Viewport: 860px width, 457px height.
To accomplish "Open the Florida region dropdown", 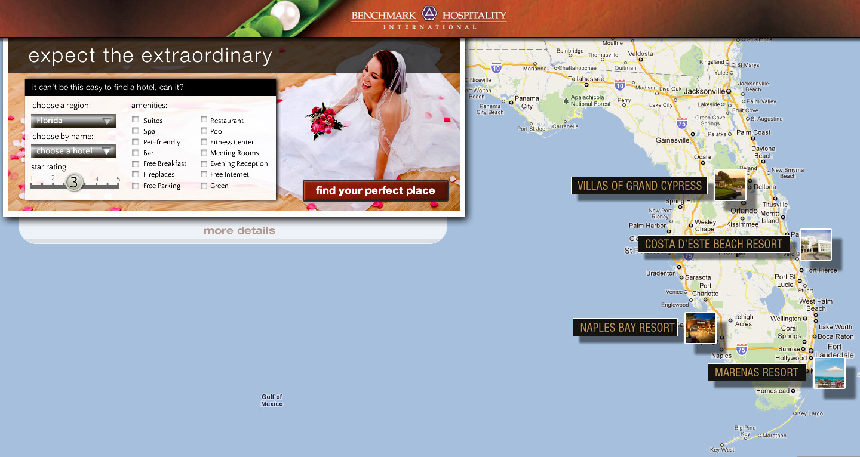I will [73, 121].
